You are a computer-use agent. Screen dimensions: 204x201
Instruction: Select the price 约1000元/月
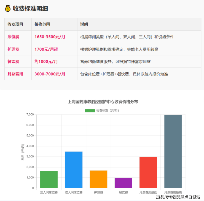pos(46,61)
